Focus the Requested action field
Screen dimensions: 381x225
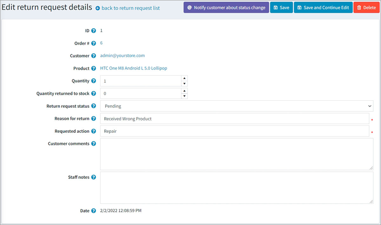234,131
